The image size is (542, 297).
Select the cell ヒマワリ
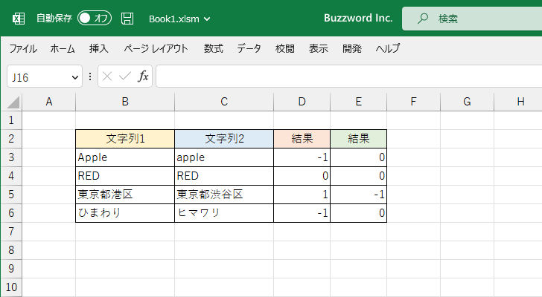[x=224, y=213]
